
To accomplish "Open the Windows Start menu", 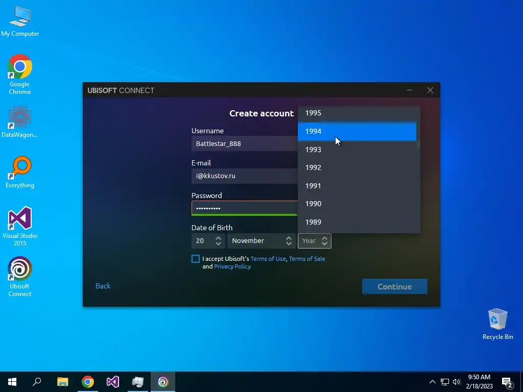I will [12, 382].
